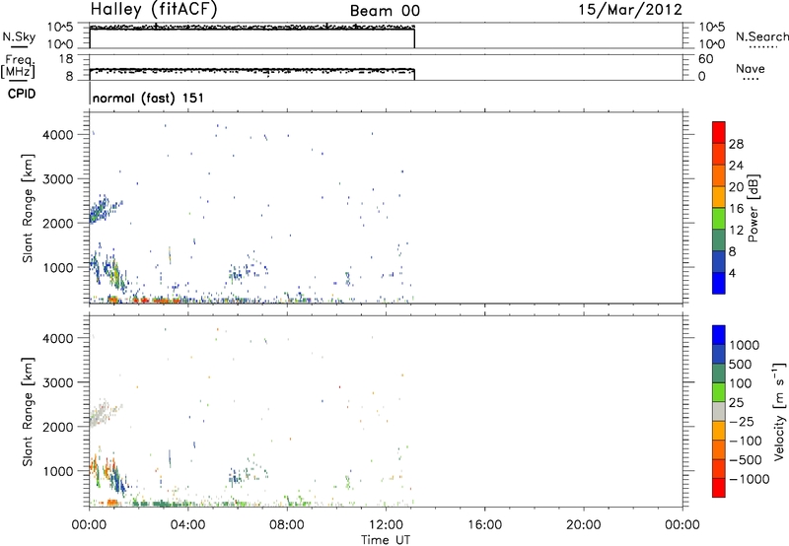Click the 'N.Search' legend label
The height and width of the screenshot is (546, 789).
coord(762,36)
